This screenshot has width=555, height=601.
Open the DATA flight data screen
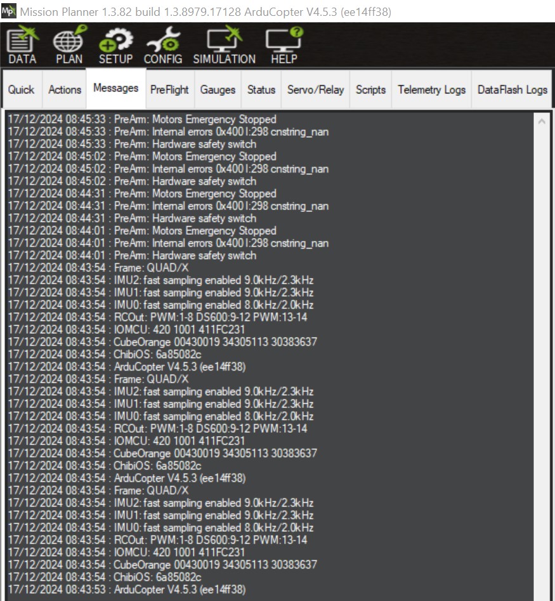point(23,45)
